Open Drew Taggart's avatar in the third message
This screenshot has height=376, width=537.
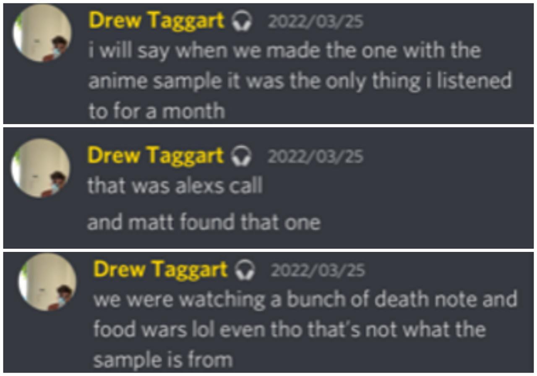pos(47,282)
